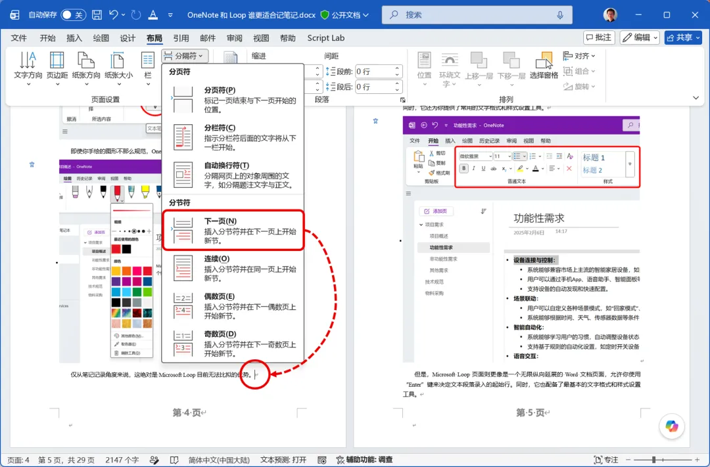Click the 下移一层 send backward tool
The width and height of the screenshot is (710, 467).
tap(511, 69)
